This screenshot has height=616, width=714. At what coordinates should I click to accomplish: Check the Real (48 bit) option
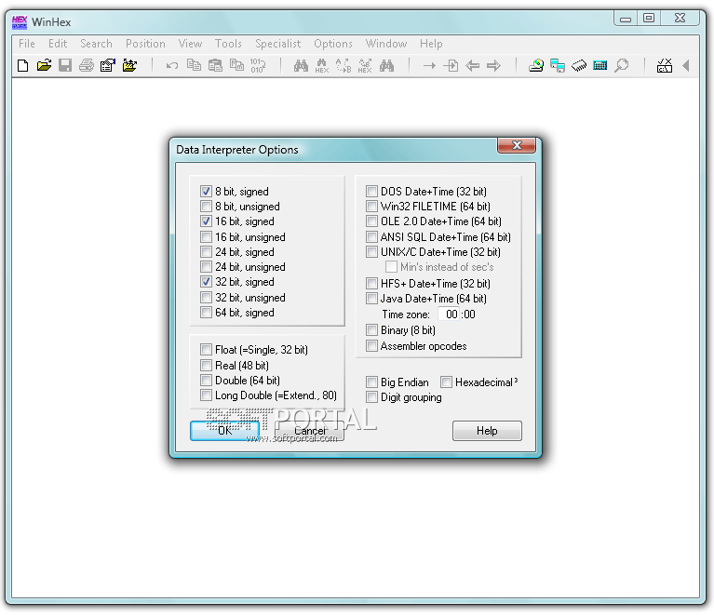coord(206,365)
